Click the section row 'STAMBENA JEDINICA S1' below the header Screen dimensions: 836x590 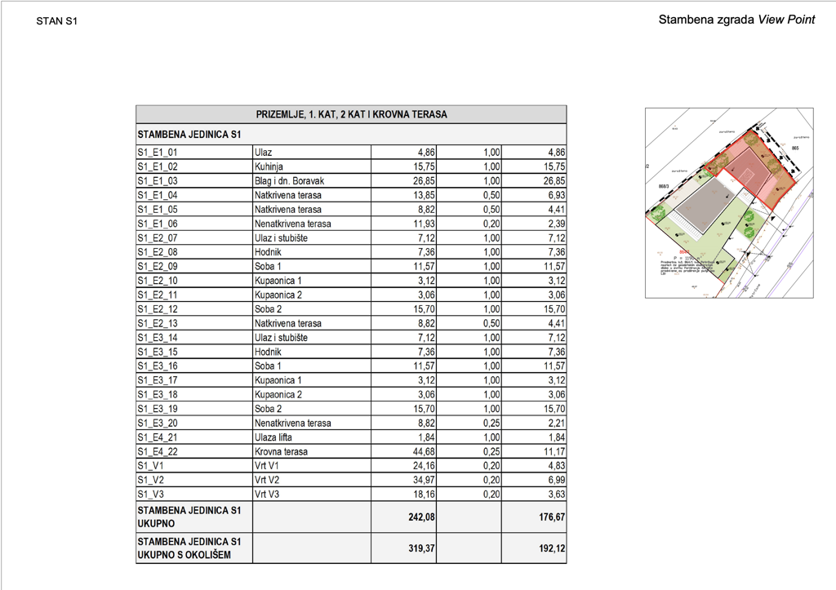tap(351, 135)
